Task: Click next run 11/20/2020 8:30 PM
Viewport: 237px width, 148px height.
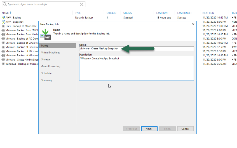Action: [x=215, y=51]
